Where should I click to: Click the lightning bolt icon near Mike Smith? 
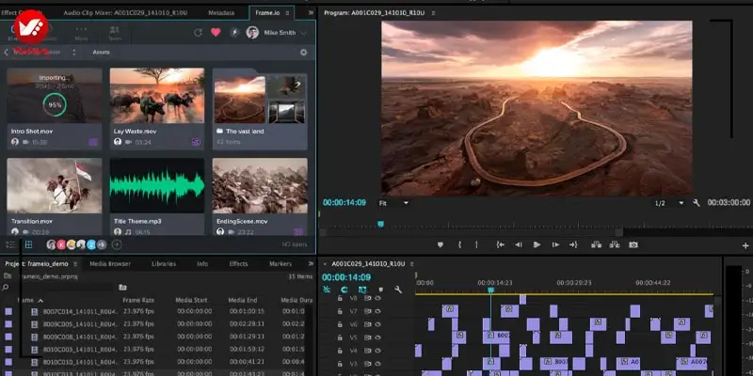point(234,33)
